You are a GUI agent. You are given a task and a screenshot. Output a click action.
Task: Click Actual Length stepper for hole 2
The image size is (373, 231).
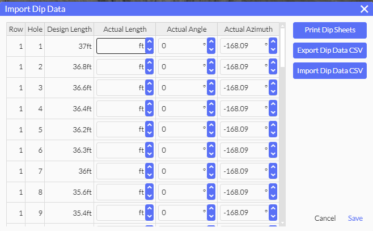[149, 67]
